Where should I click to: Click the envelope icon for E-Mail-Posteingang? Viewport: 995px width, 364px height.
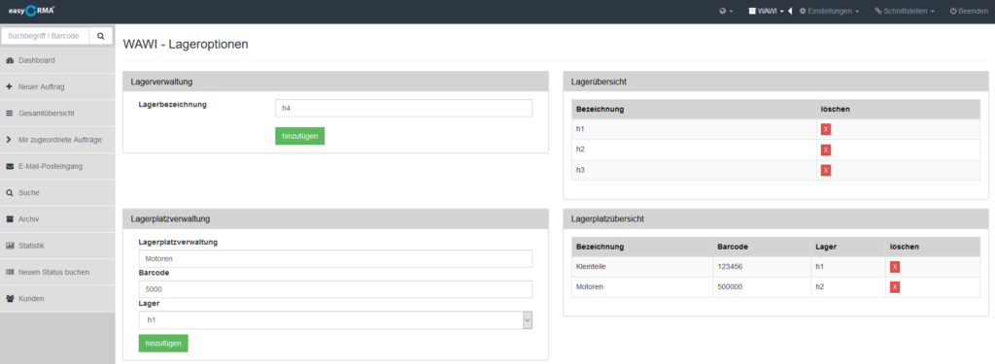coord(10,166)
